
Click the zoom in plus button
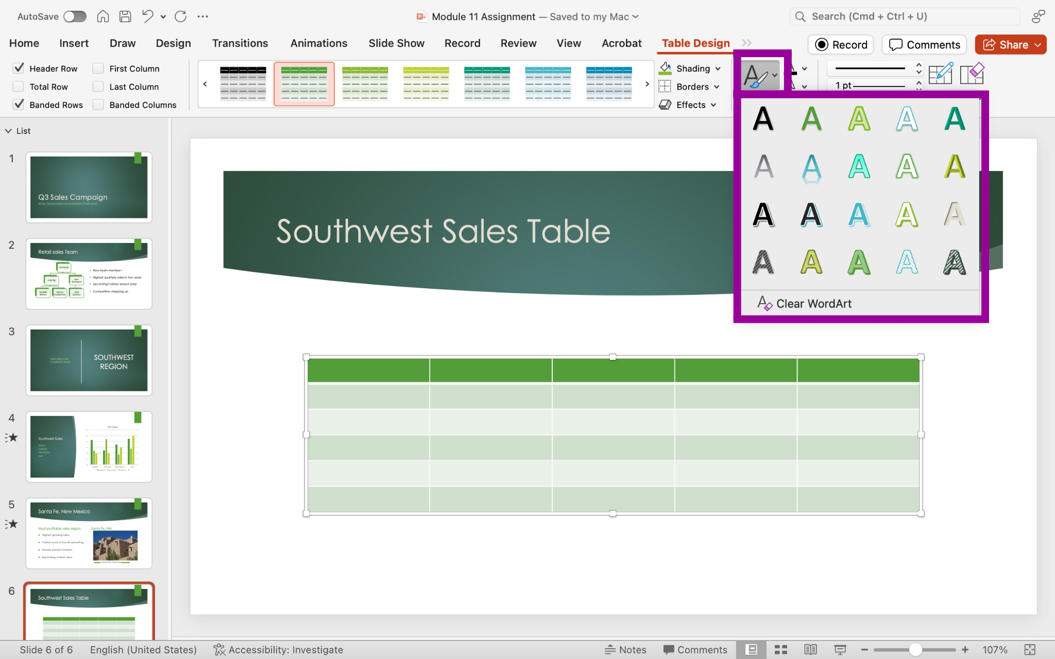(x=965, y=650)
